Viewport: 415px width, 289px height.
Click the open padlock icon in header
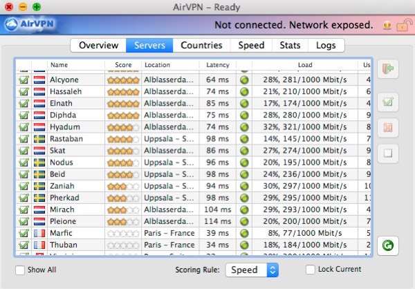point(386,26)
